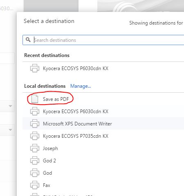The width and height of the screenshot is (184, 196).
Task: Open the lower dropdown arrow in background print panel
Action: pos(10,130)
